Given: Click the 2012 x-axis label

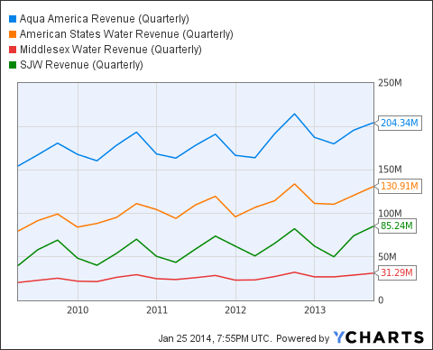Looking at the screenshot, I should [235, 310].
